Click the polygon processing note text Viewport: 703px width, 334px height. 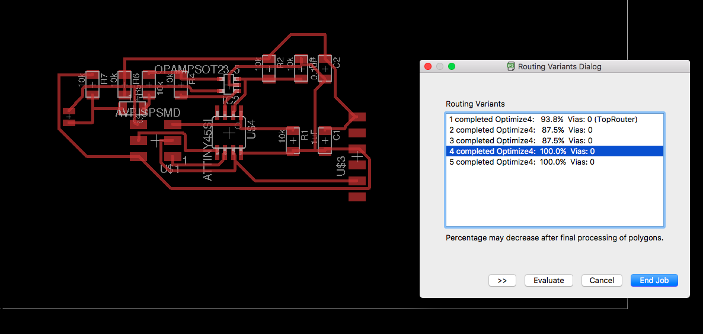point(554,237)
